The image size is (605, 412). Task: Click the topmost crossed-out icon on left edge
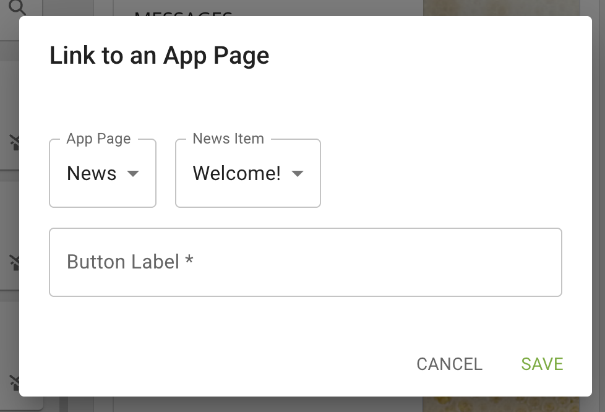pyautogui.click(x=15, y=143)
